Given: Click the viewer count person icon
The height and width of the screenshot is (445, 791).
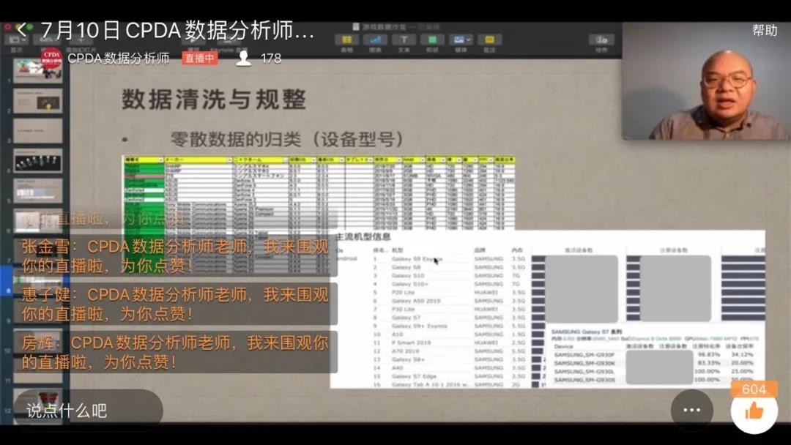Looking at the screenshot, I should pos(244,59).
